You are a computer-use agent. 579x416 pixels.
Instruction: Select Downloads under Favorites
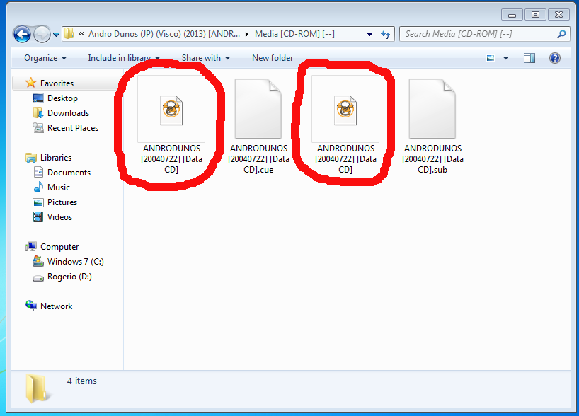(x=68, y=113)
